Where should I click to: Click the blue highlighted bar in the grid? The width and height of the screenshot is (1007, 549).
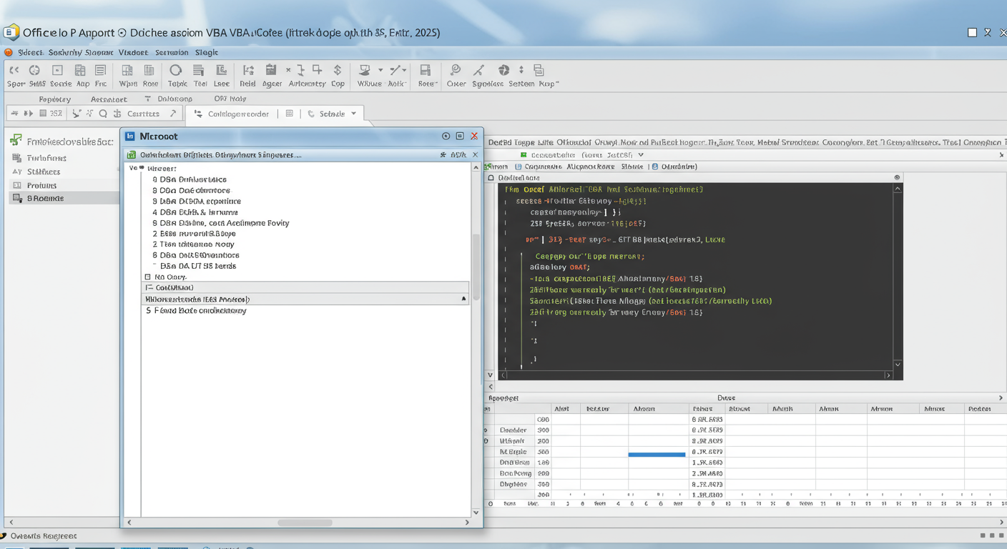click(657, 454)
